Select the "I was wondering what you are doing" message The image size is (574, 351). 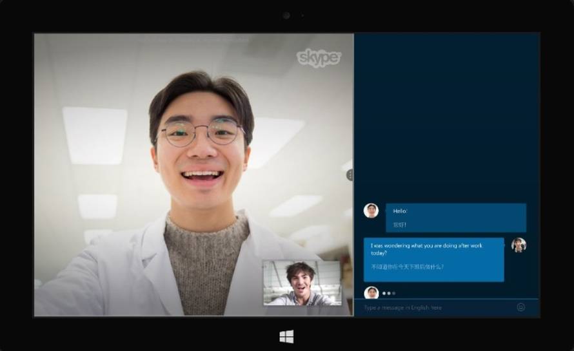[434, 260]
